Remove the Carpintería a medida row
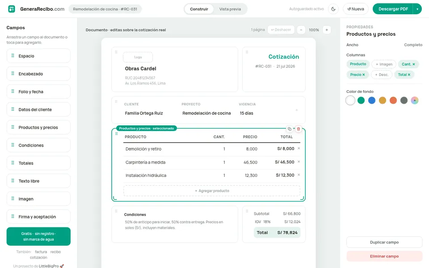The height and width of the screenshot is (268, 429). pyautogui.click(x=299, y=162)
